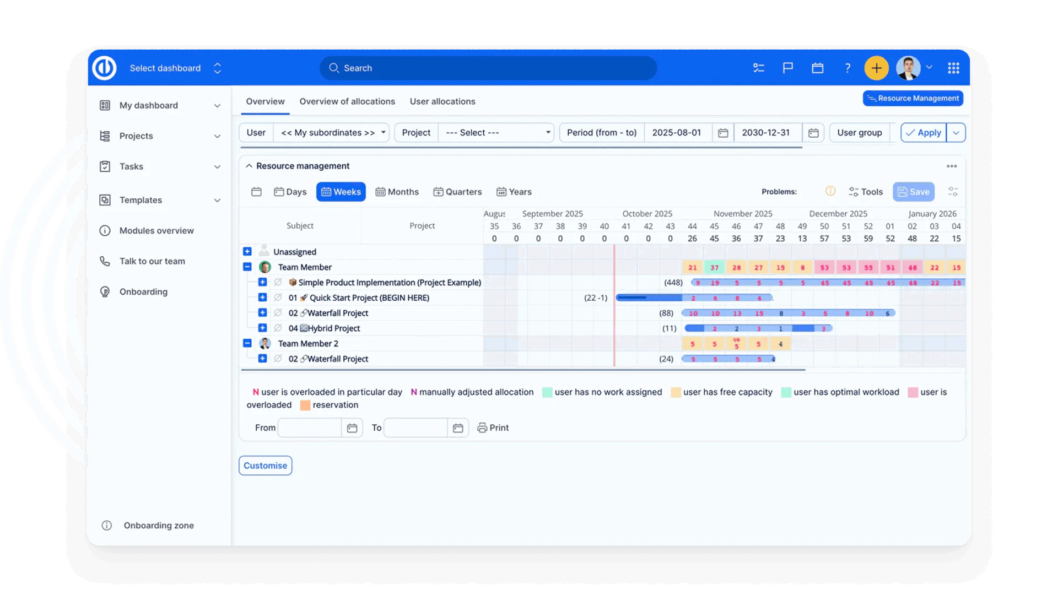Expand the Unassigned row
This screenshot has height=595, width=1058.
click(247, 251)
